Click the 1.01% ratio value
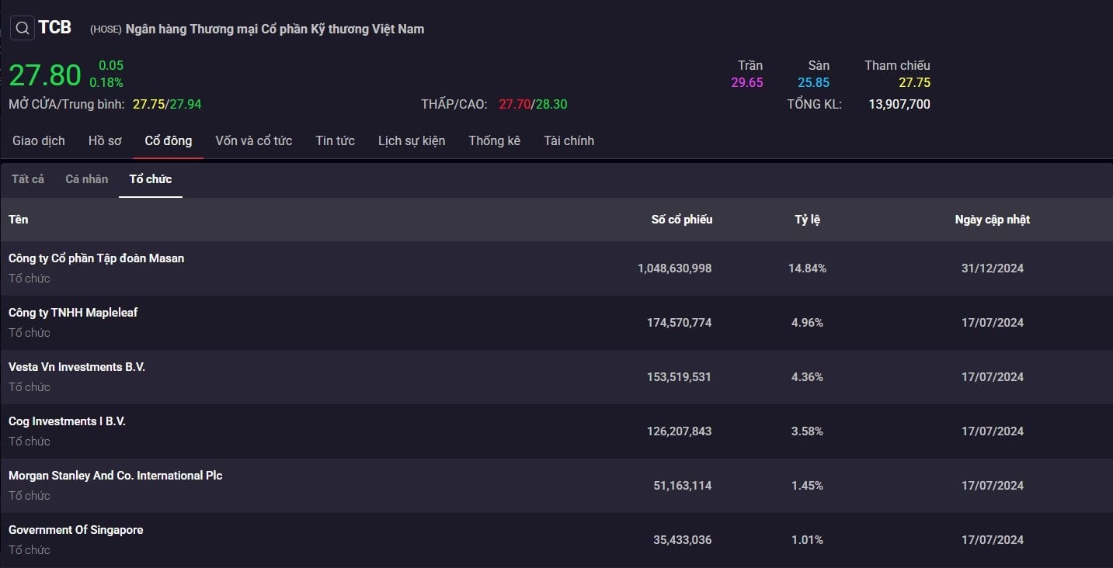 tap(808, 540)
